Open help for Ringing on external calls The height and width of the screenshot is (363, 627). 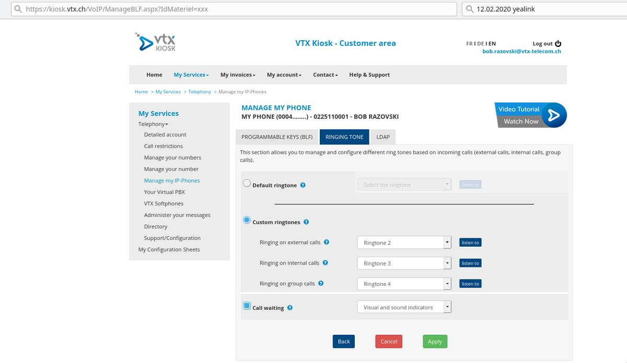(326, 242)
